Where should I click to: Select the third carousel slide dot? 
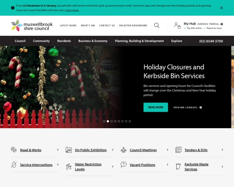tap(112, 121)
